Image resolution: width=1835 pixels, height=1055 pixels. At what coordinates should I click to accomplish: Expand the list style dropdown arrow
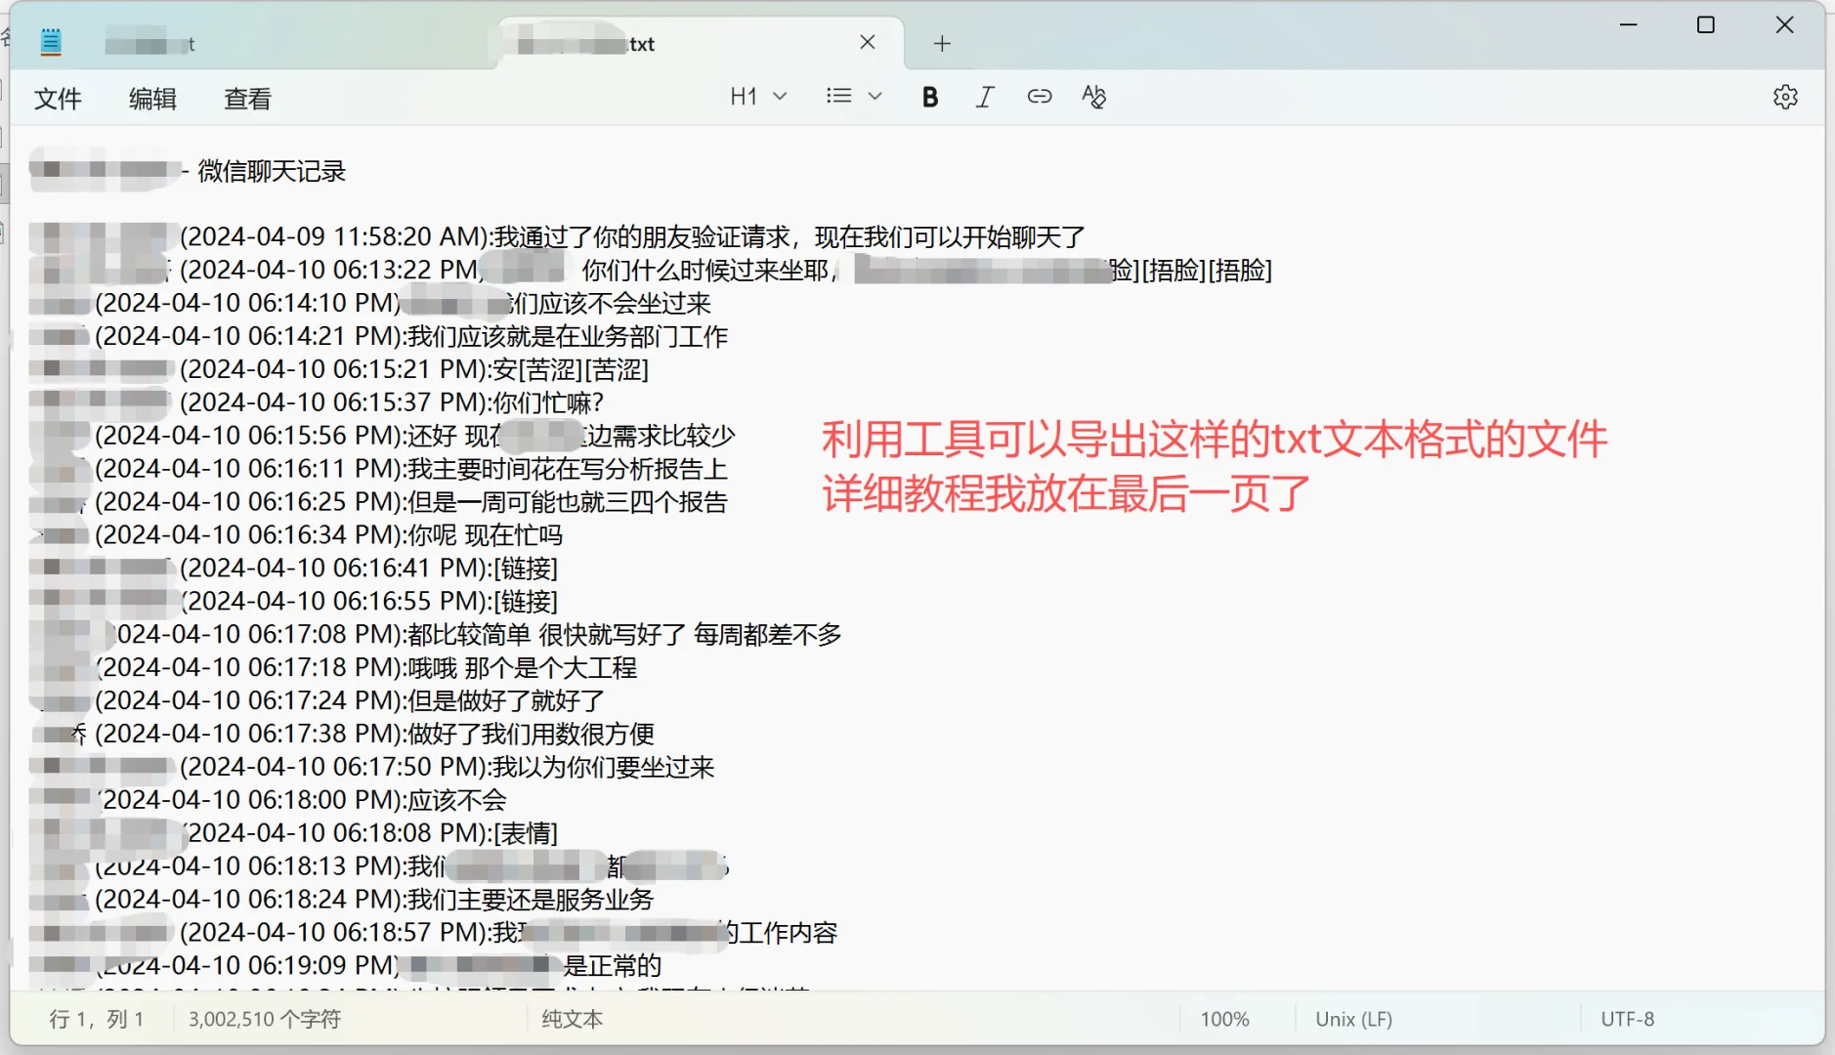[875, 96]
